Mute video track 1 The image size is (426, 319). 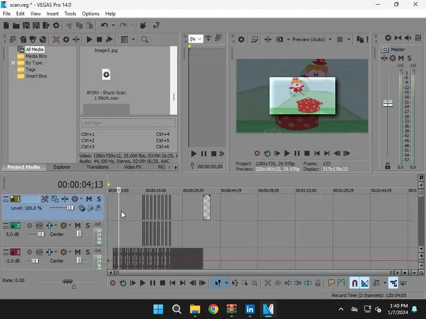pos(89,199)
